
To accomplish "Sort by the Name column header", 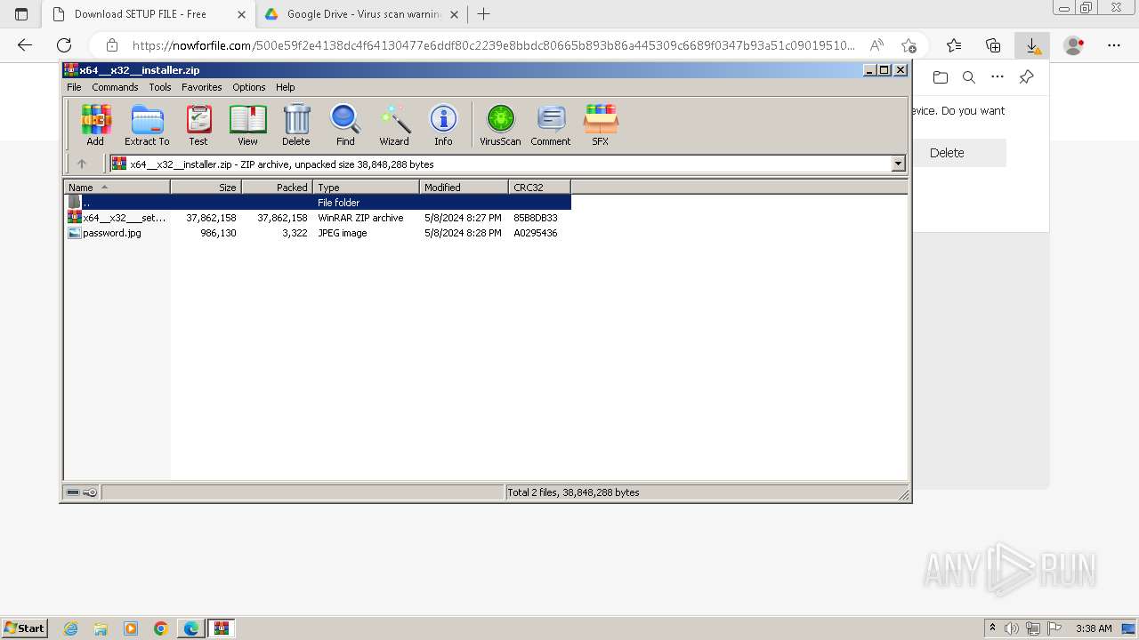I will pyautogui.click(x=117, y=187).
